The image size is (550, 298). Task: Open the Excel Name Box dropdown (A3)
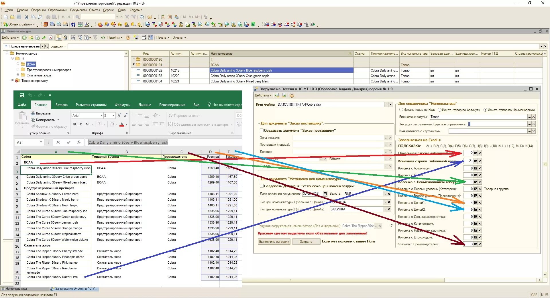pos(41,142)
